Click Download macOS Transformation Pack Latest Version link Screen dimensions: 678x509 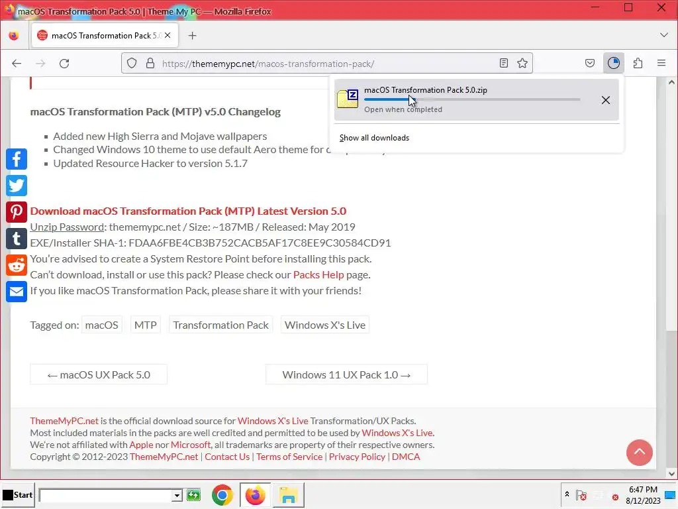pos(188,211)
